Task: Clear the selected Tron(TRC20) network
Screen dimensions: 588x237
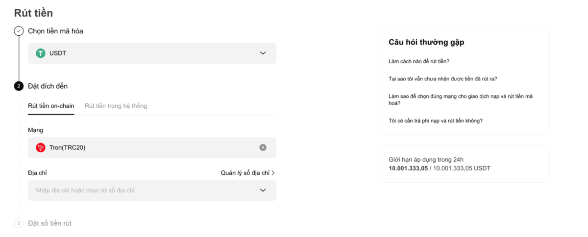Action: (x=263, y=147)
